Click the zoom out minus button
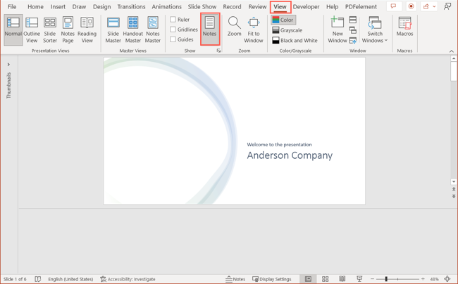458x284 pixels. click(373, 279)
